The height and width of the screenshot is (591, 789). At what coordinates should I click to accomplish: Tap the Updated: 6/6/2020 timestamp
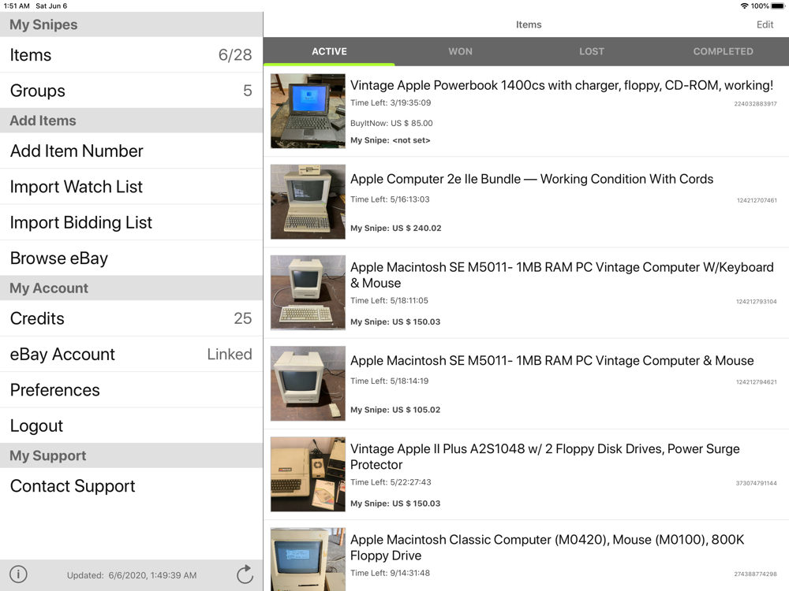132,575
